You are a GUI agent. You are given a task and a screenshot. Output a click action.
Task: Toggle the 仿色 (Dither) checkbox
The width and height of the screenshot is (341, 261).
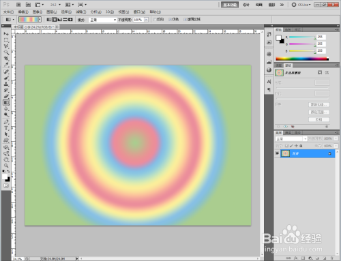pos(170,20)
